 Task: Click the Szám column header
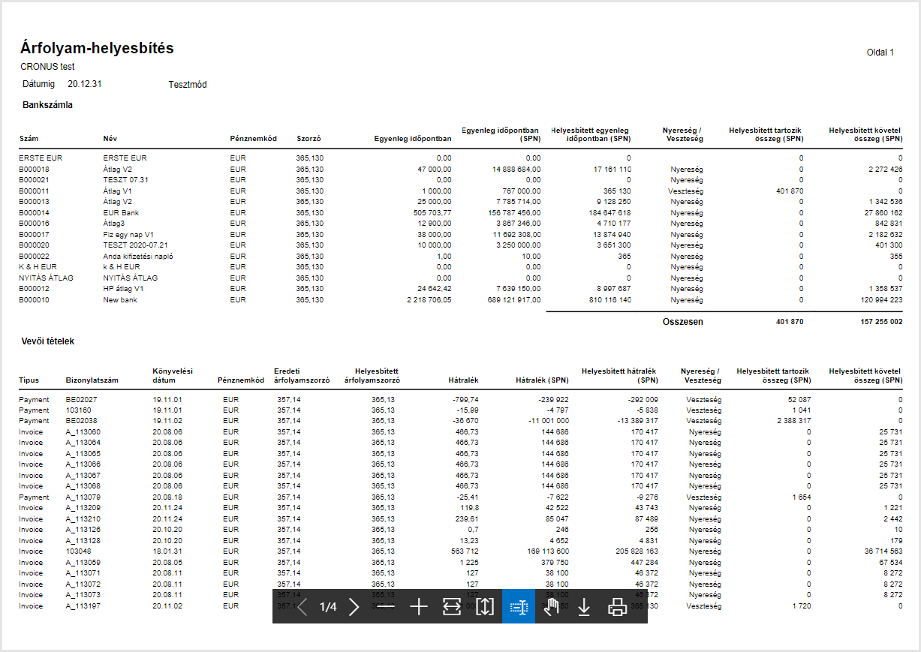pyautogui.click(x=28, y=139)
